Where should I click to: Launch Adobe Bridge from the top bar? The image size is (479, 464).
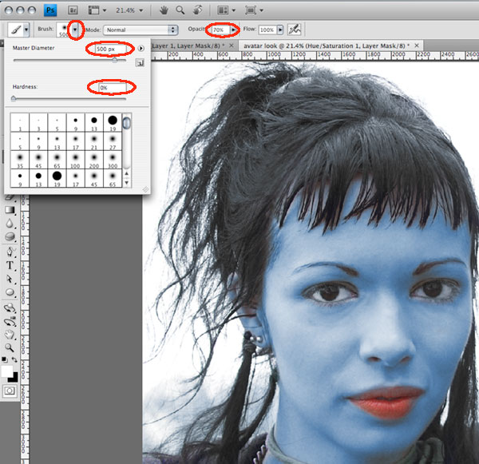pyautogui.click(x=72, y=11)
